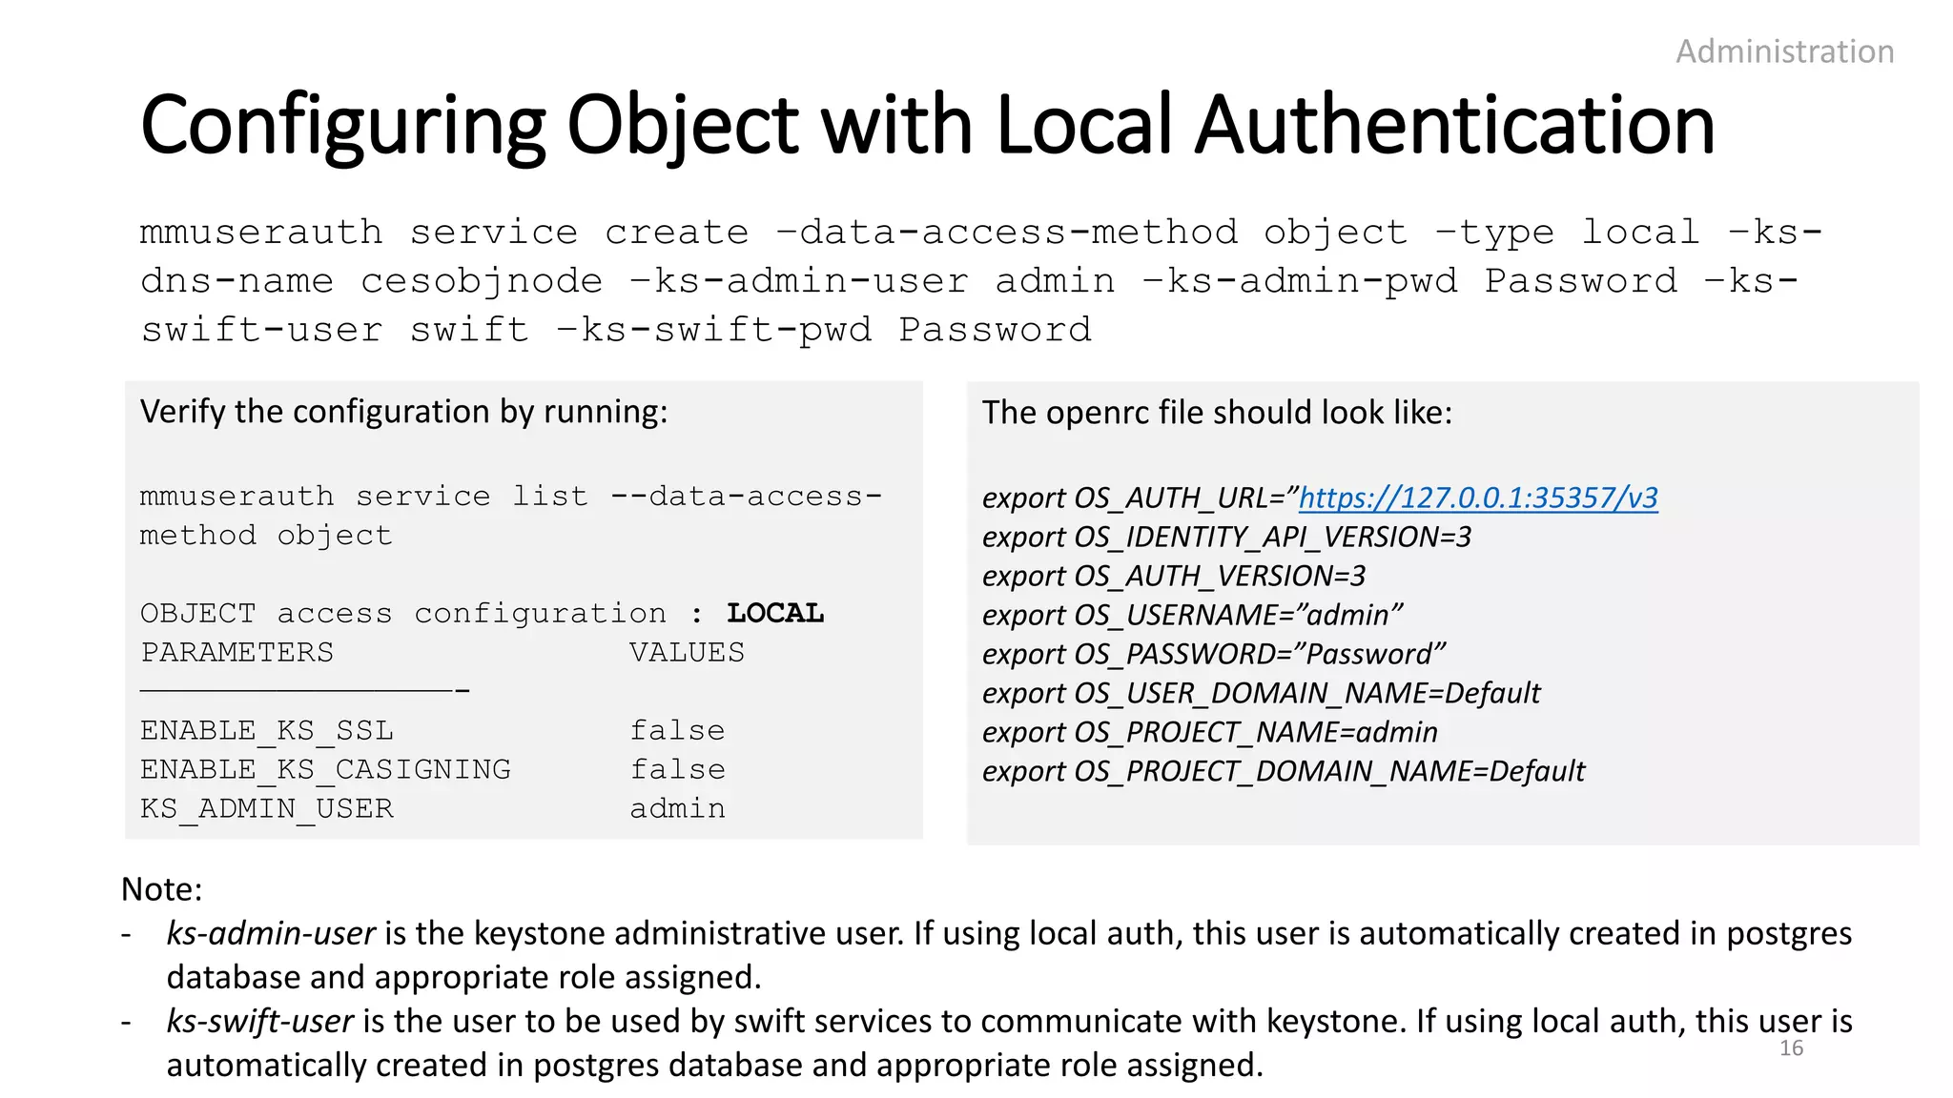
Task: Select the line 'export OS_PROJECT_NAME=admin'
Action: 1210,732
